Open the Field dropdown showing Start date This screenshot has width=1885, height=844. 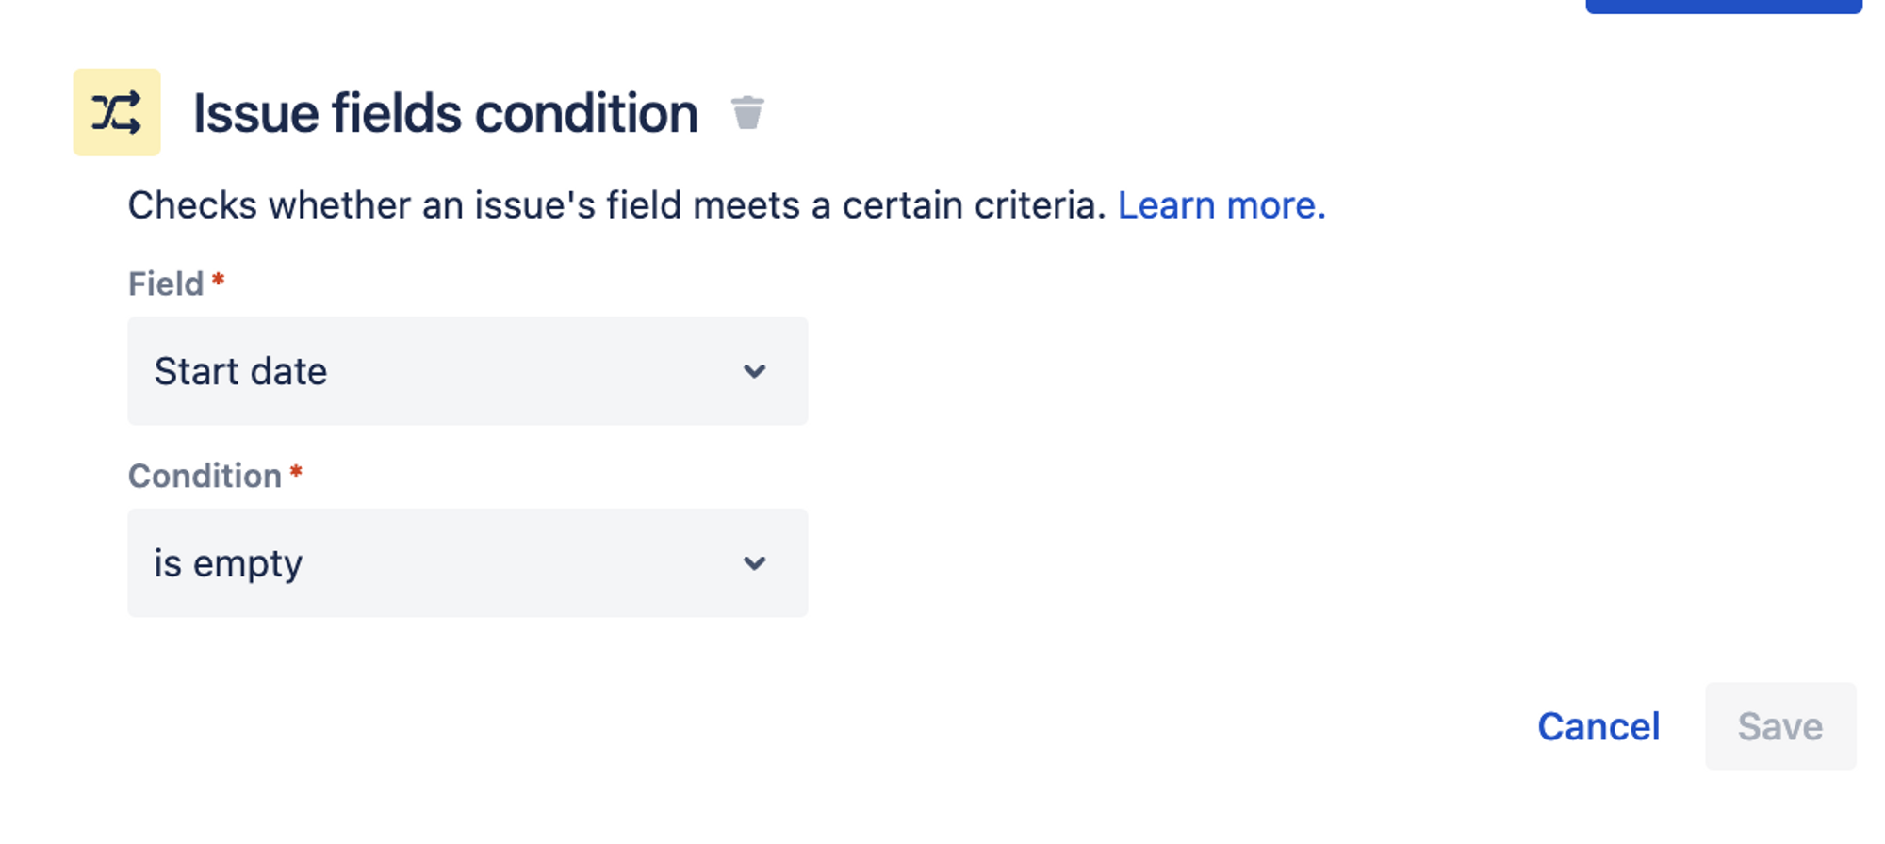[467, 371]
